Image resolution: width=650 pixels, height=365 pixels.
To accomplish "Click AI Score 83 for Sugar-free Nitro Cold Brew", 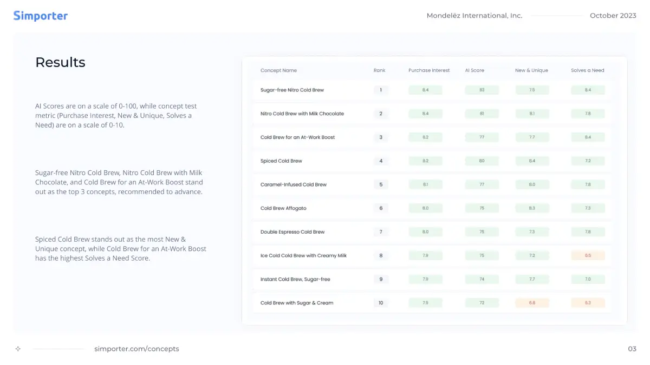I will click(482, 90).
